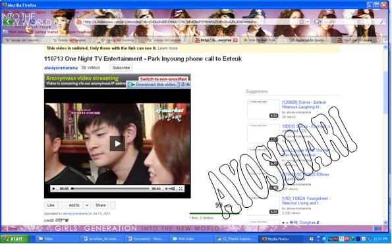Click the green back navigation arrow

click(8, 22)
